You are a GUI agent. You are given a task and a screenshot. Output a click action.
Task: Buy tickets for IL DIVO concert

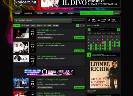[x=79, y=51]
